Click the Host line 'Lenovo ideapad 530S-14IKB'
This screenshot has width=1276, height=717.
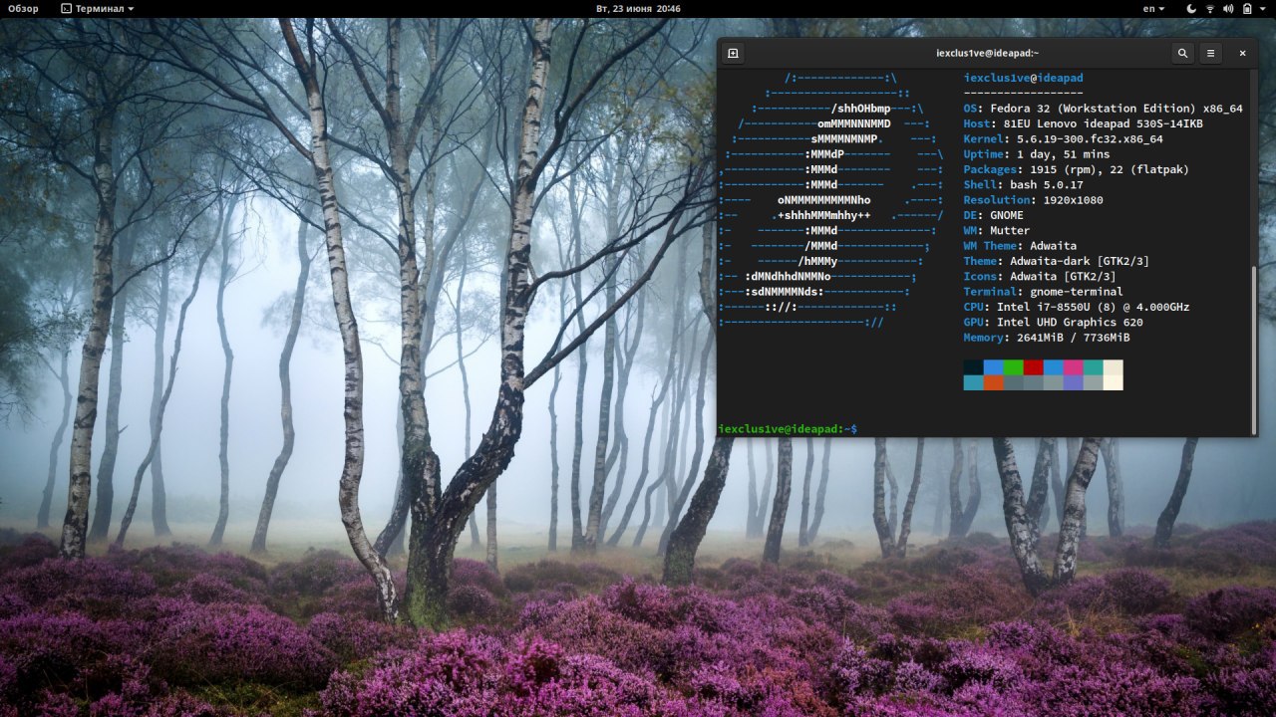(x=1083, y=123)
